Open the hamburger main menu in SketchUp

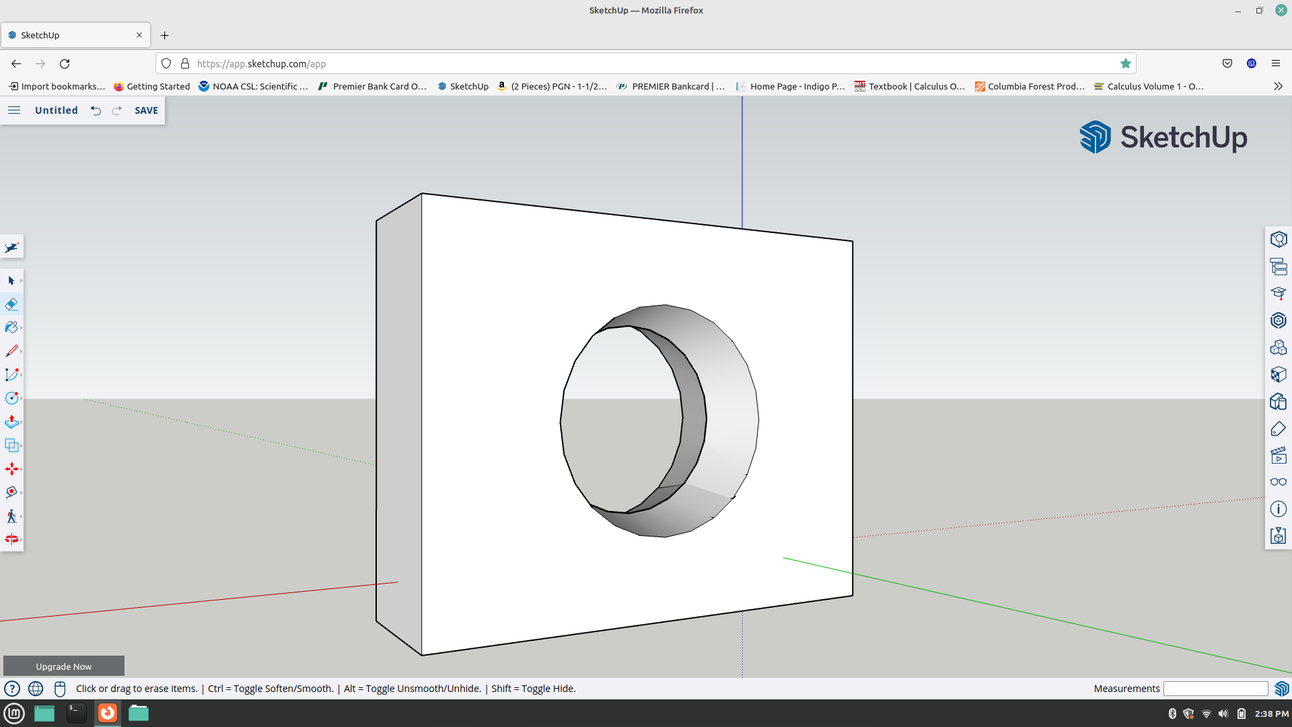(x=14, y=110)
